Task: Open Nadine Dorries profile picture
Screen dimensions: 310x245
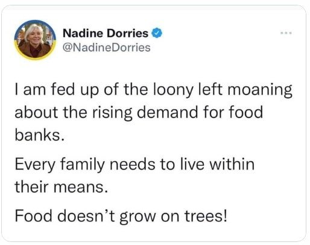Action: click(x=35, y=40)
